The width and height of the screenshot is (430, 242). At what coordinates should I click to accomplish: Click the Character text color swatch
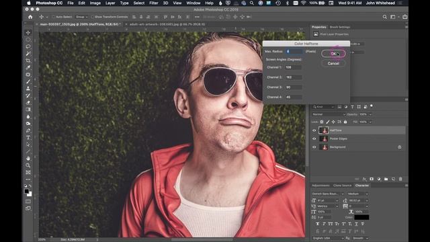[361, 217]
